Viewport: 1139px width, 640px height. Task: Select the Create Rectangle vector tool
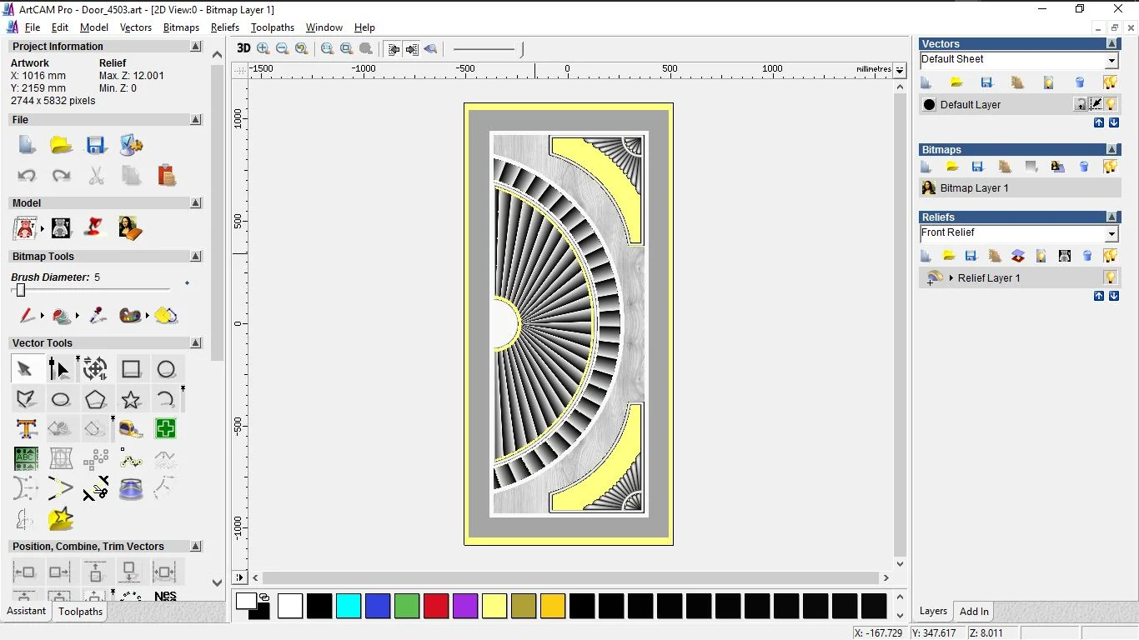click(131, 369)
